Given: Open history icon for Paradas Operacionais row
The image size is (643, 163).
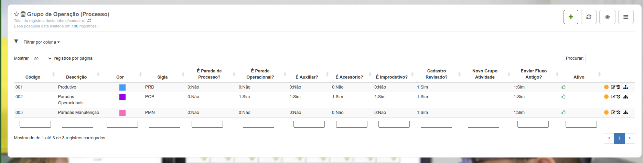Looking at the screenshot, I should coord(618,97).
